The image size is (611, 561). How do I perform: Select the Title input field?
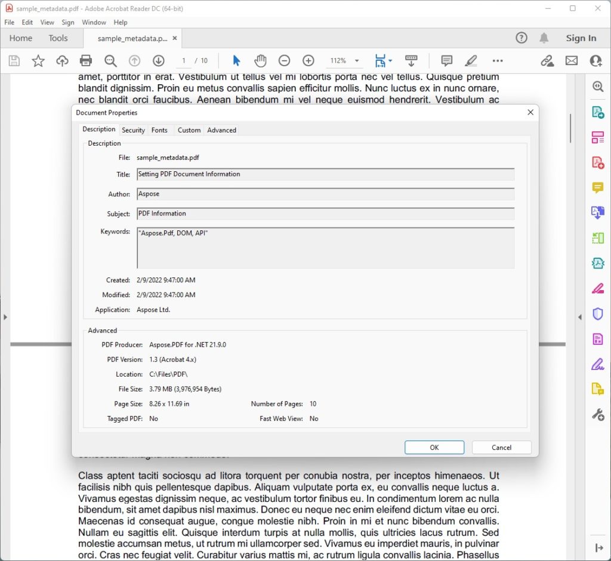coord(325,174)
